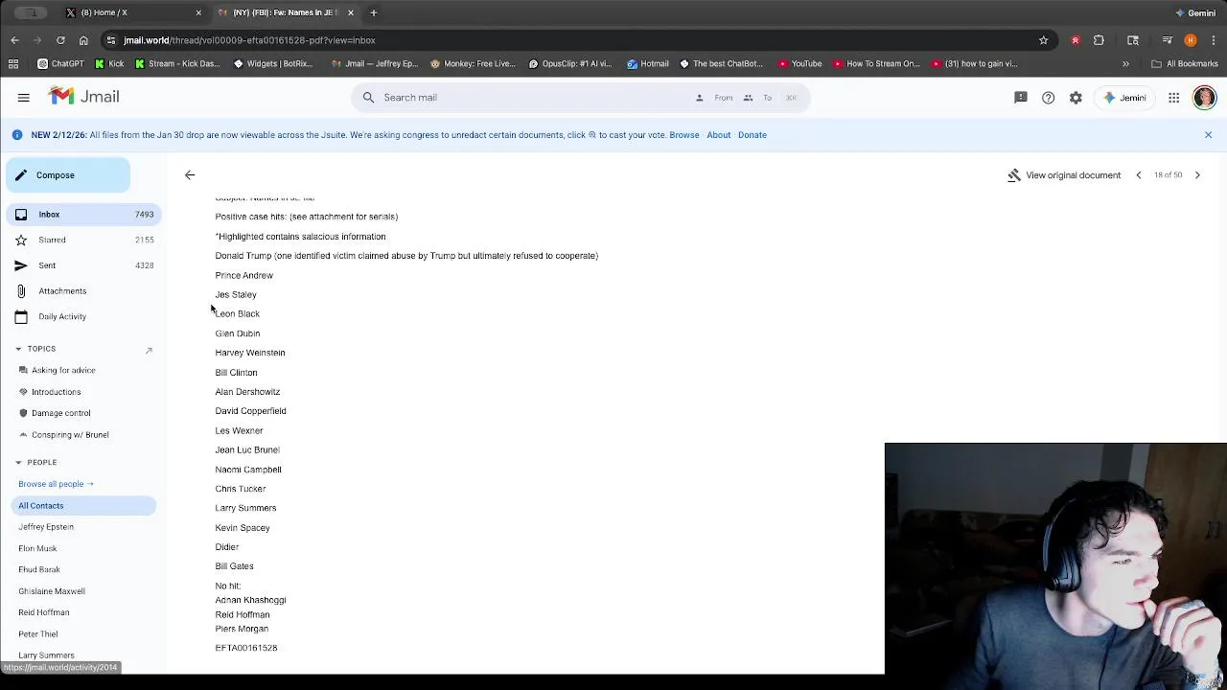Screen dimensions: 1227x690
Task: Open the Jmail main menu hamburger
Action: click(x=24, y=97)
